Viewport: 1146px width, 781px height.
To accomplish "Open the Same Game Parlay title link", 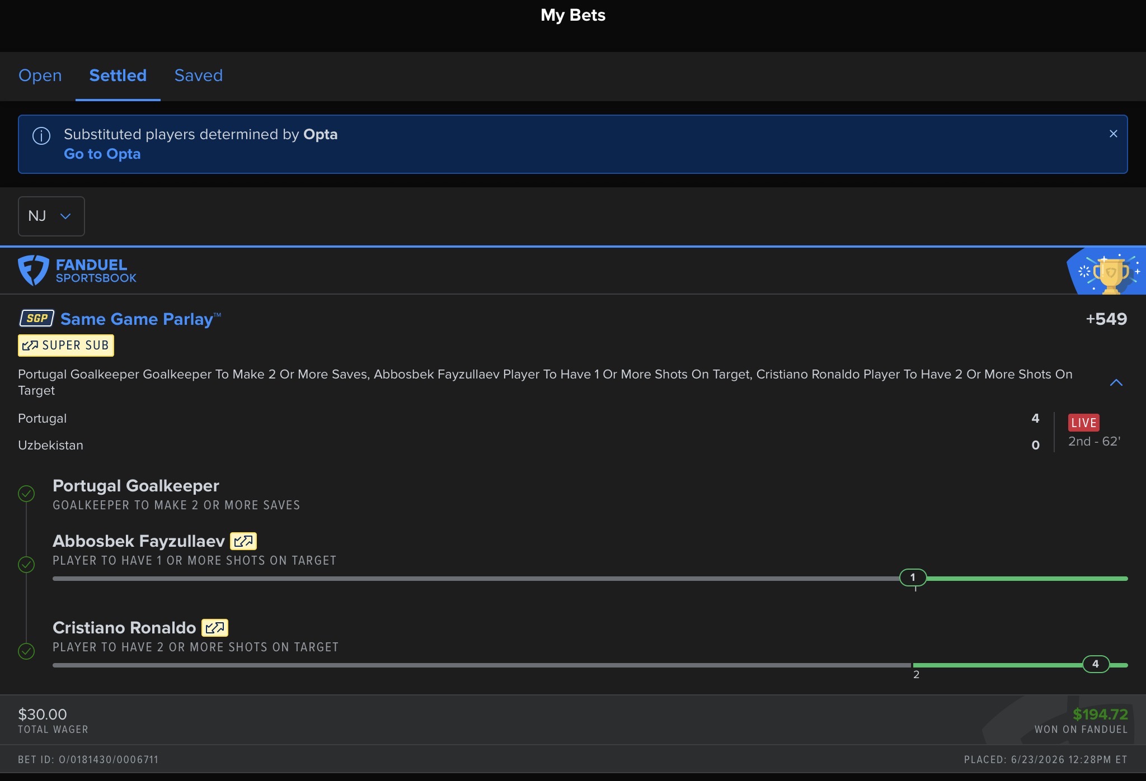I will [141, 319].
